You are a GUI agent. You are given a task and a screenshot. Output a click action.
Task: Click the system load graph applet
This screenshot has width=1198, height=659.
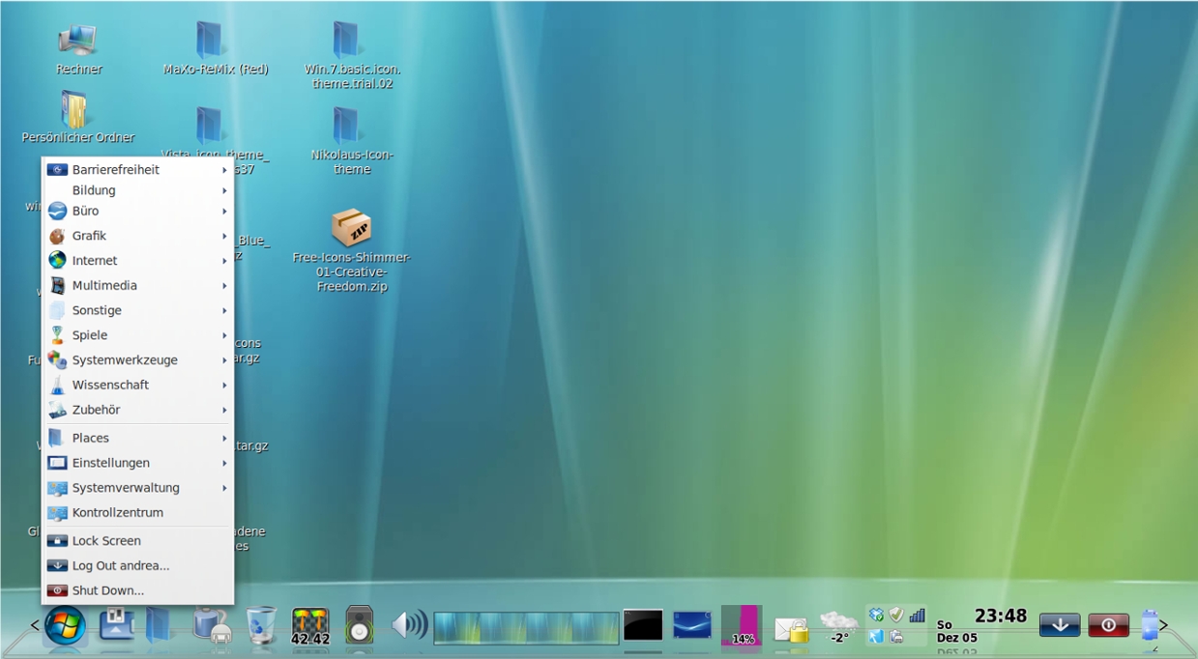point(526,628)
